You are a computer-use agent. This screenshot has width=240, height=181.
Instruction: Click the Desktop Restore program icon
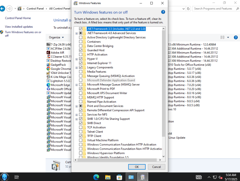(48, 61)
